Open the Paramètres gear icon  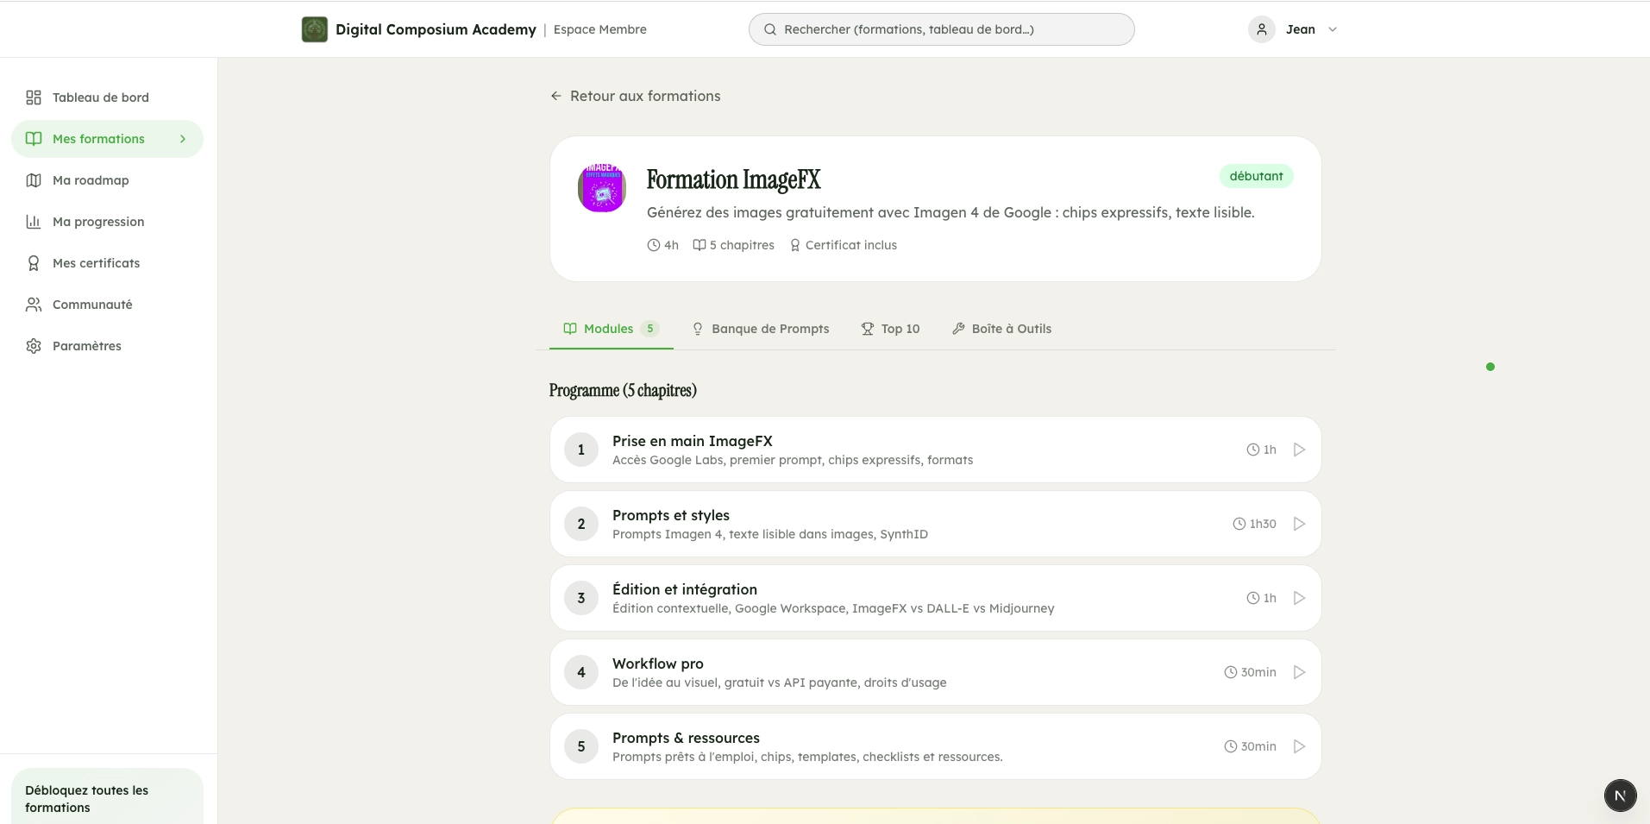coord(33,345)
